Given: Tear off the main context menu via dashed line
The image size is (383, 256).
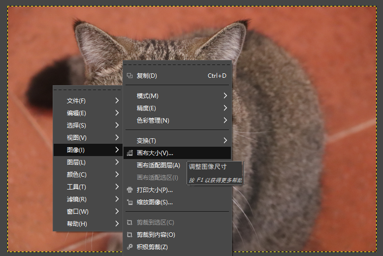Looking at the screenshot, I should pos(88,90).
